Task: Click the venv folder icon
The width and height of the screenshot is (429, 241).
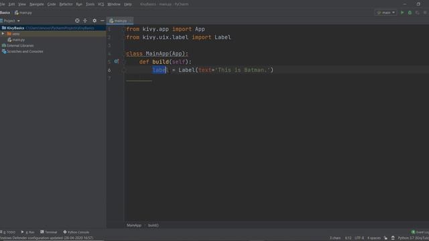Action: tap(9, 33)
